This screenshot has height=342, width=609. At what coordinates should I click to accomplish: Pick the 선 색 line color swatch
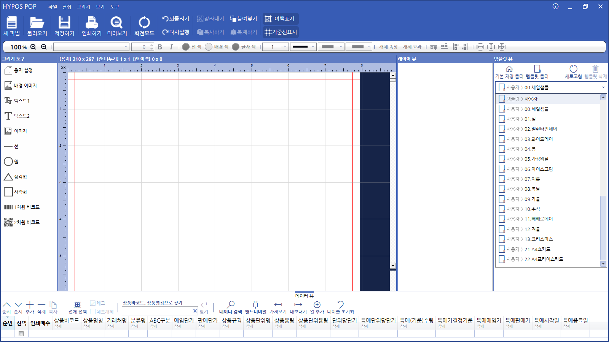(x=186, y=47)
